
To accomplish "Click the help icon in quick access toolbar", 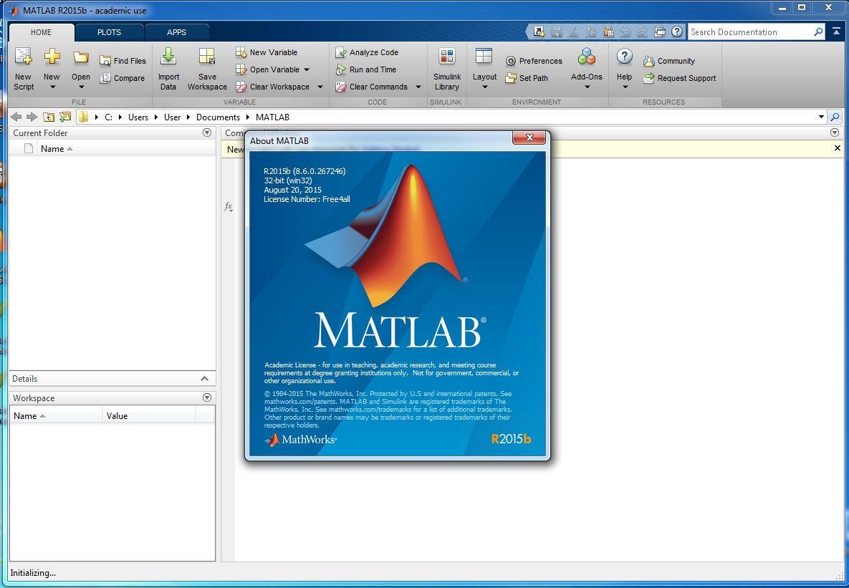I will pos(677,32).
